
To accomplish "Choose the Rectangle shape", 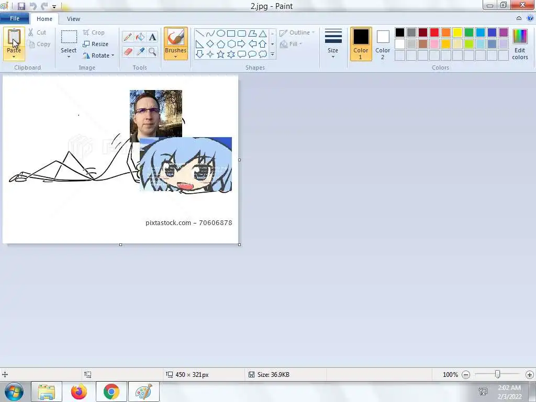I will click(x=231, y=33).
